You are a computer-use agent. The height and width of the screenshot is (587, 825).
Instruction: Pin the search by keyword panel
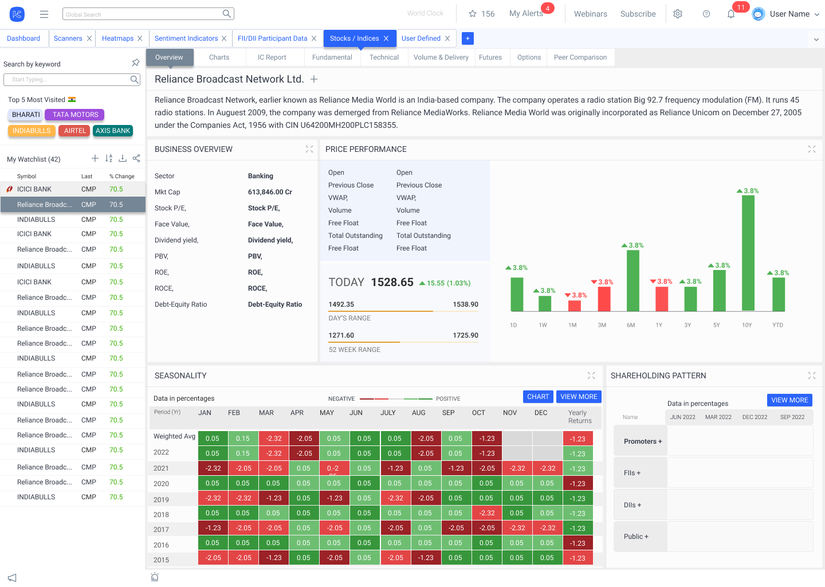[136, 63]
